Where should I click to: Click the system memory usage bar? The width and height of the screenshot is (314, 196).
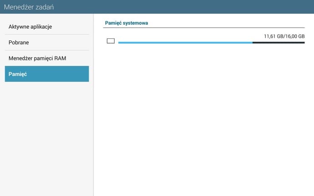point(212,42)
